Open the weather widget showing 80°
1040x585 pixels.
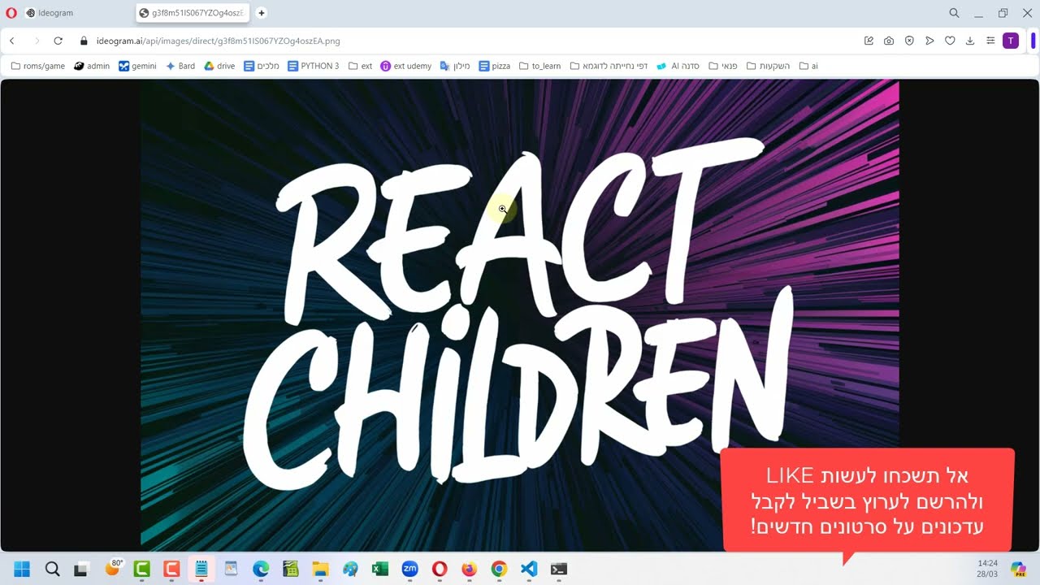pyautogui.click(x=113, y=568)
